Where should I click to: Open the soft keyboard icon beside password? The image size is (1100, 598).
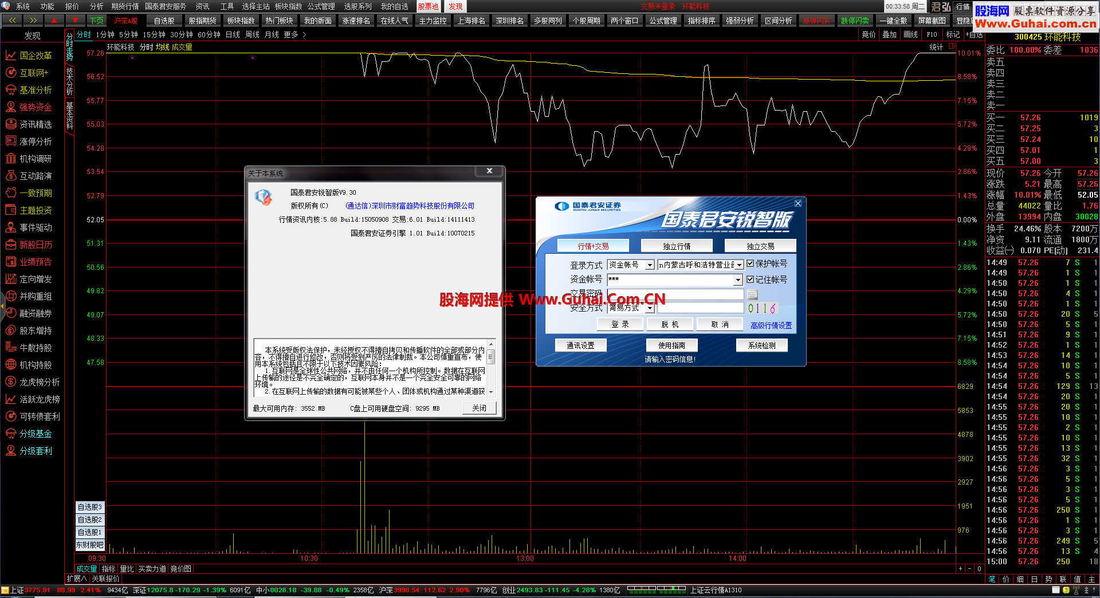point(752,294)
